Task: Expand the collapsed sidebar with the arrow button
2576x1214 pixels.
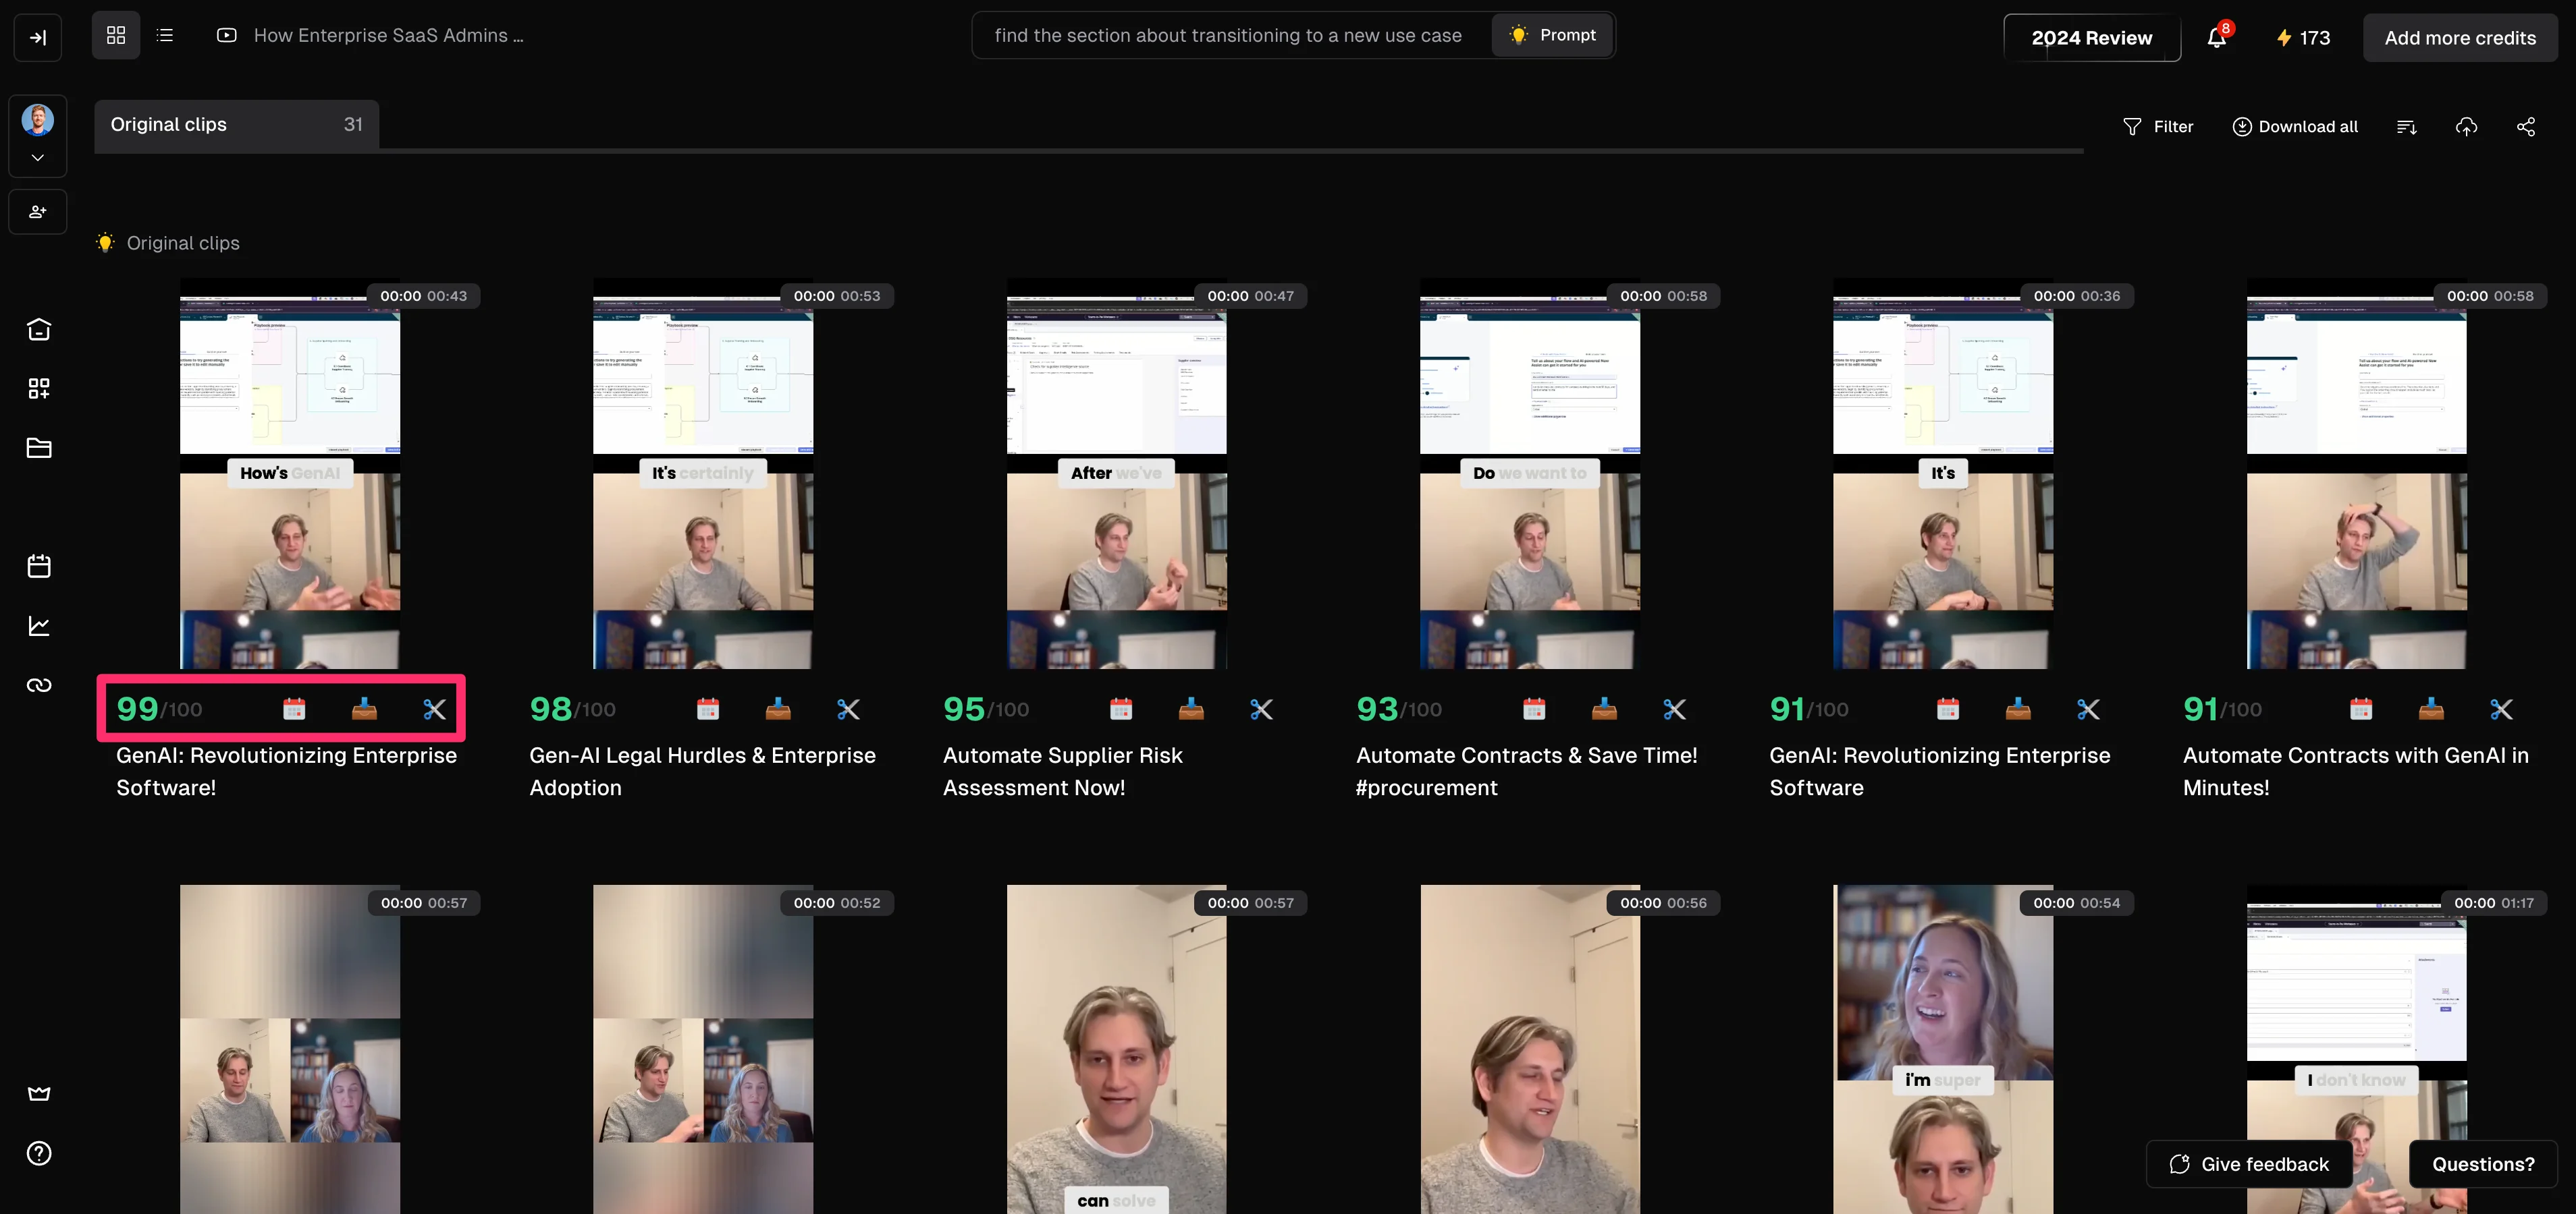Action: pyautogui.click(x=38, y=38)
